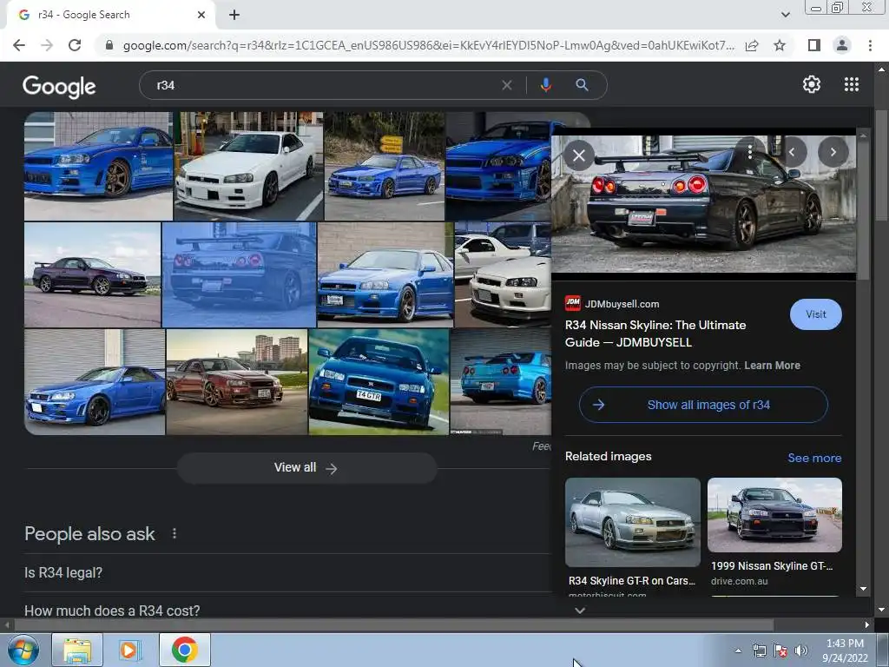Open the preview image options menu

point(749,151)
